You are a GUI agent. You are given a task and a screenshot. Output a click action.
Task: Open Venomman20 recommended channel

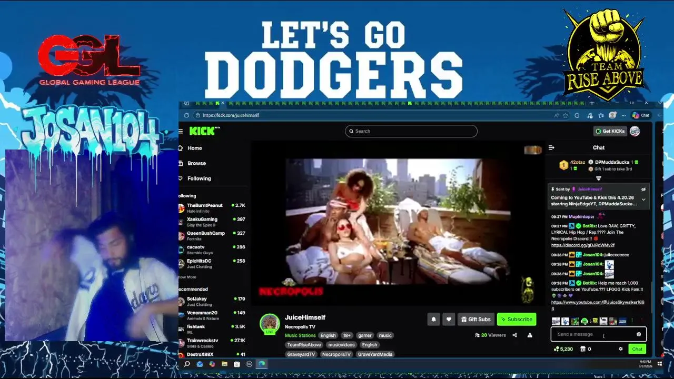tap(212, 315)
